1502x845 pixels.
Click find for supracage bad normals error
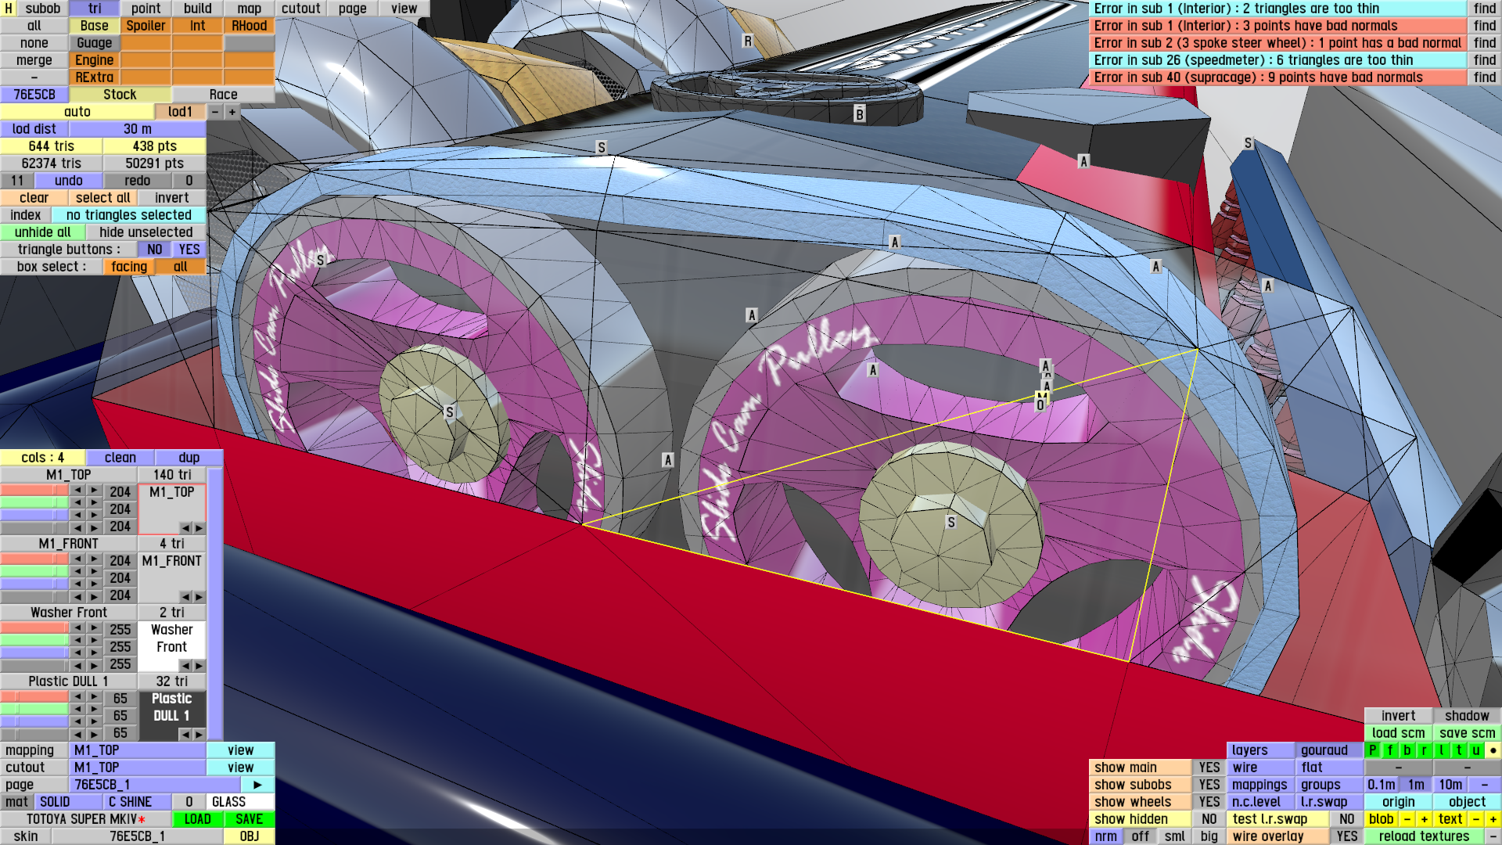pyautogui.click(x=1484, y=77)
